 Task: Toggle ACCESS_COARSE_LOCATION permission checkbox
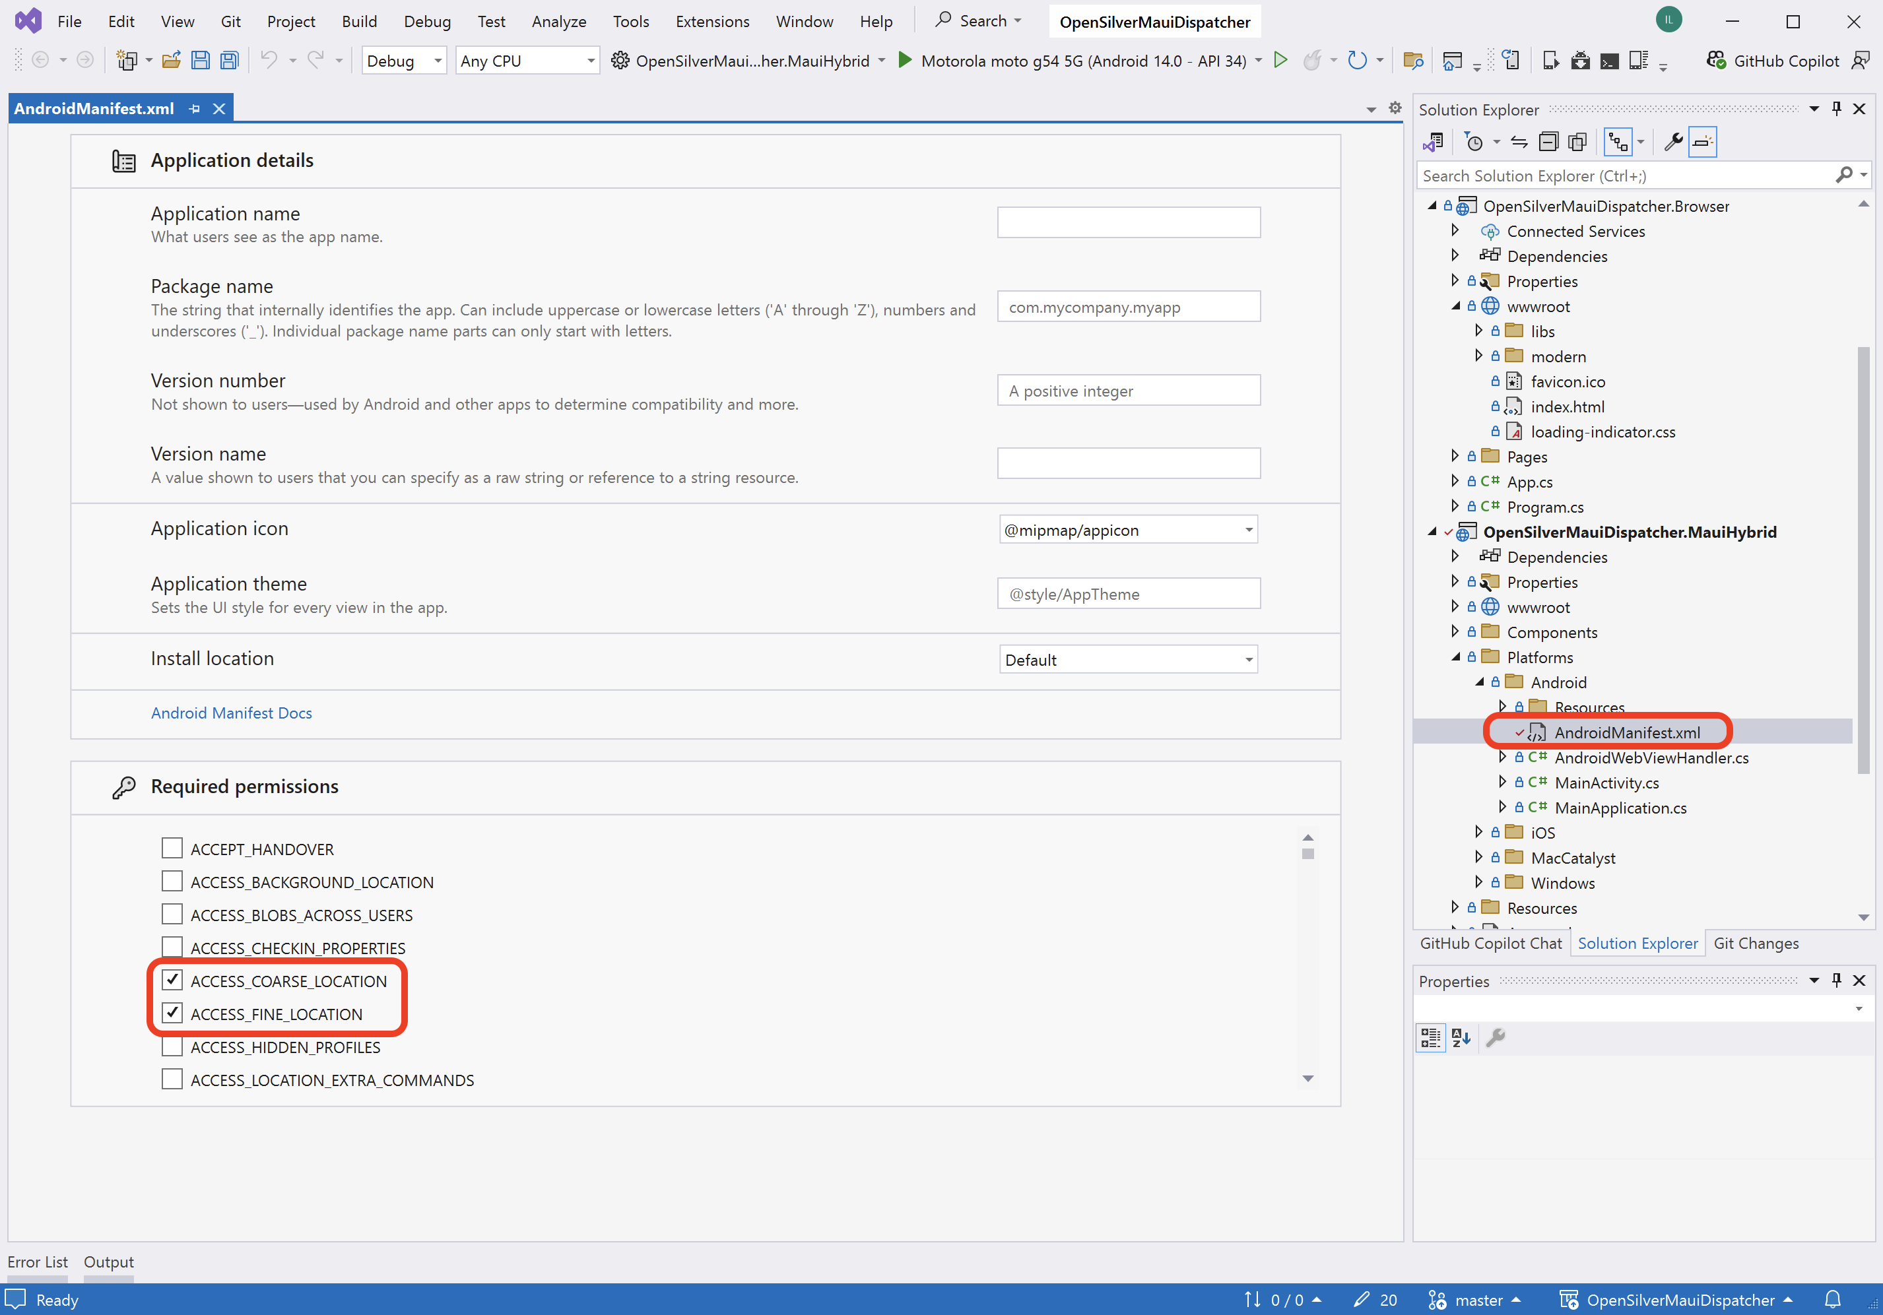coord(172,980)
